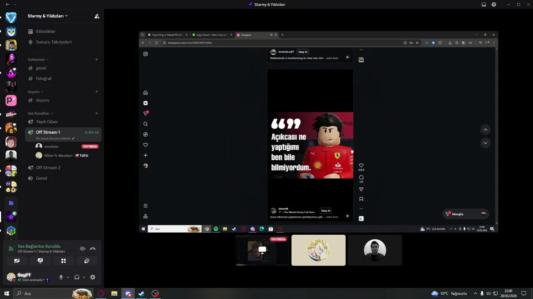The width and height of the screenshot is (533, 299).
Task: Click user emekele in voice channel
Action: point(67,147)
